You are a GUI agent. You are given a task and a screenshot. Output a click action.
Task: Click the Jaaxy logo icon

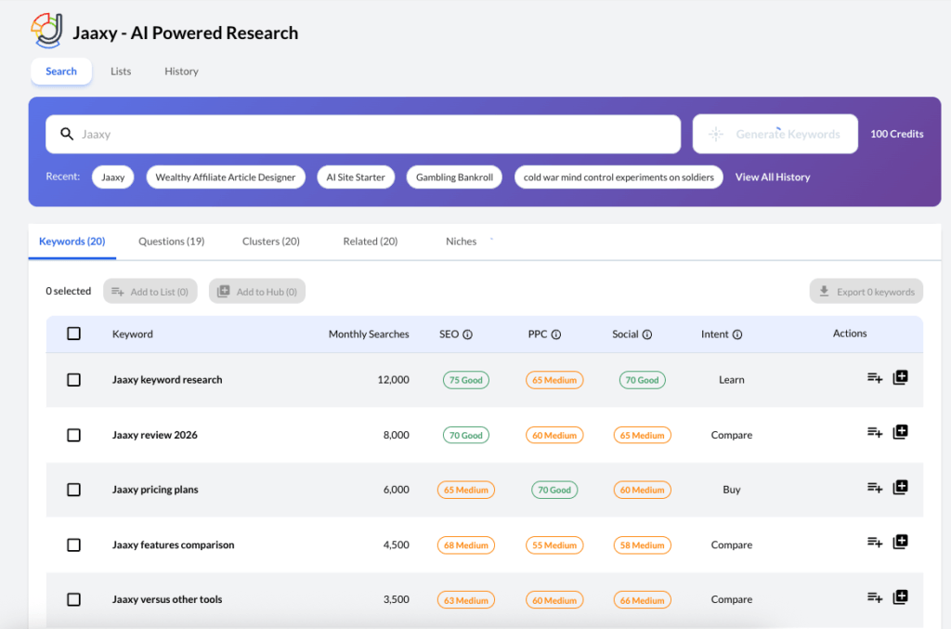47,30
